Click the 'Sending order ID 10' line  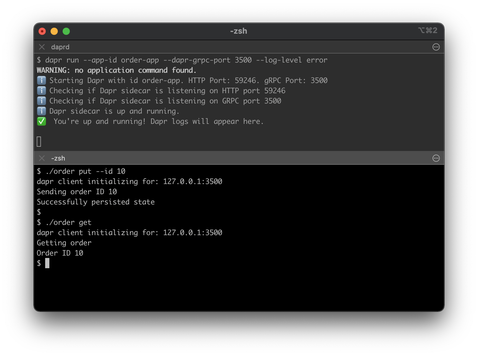coord(77,192)
